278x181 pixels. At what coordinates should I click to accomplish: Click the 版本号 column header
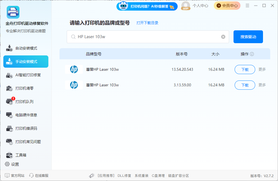[x=182, y=54]
